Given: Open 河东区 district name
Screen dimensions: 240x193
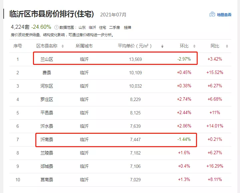Looking at the screenshot, I should click(x=47, y=86).
